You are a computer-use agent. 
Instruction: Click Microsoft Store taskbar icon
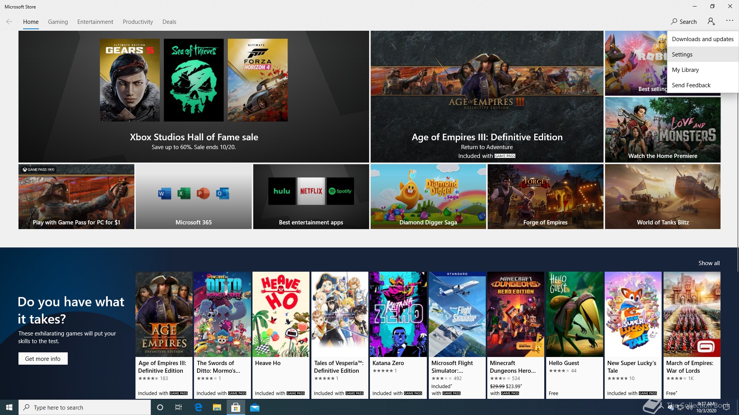pos(236,407)
